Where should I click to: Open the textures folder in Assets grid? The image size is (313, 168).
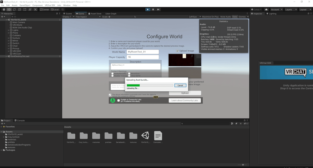coord(133,138)
